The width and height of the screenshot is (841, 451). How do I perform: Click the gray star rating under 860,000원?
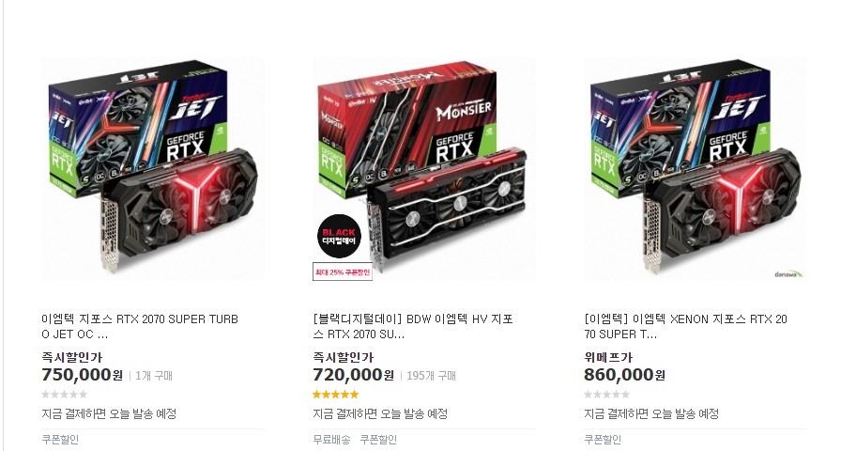(x=606, y=395)
